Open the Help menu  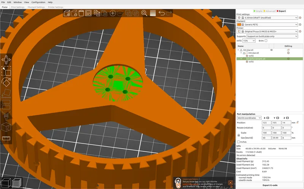pyautogui.click(x=50, y=2)
